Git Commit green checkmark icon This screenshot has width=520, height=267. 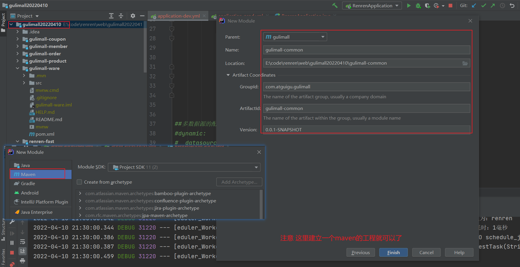click(x=483, y=6)
